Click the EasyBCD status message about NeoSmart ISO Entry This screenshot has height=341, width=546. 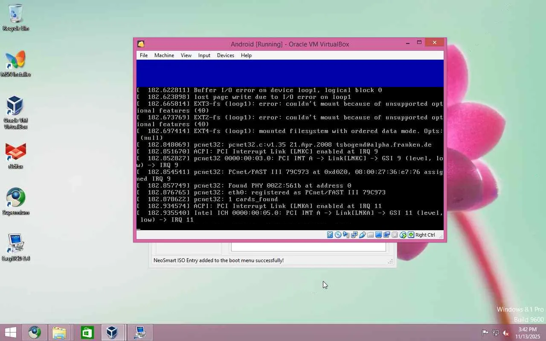[218, 260]
